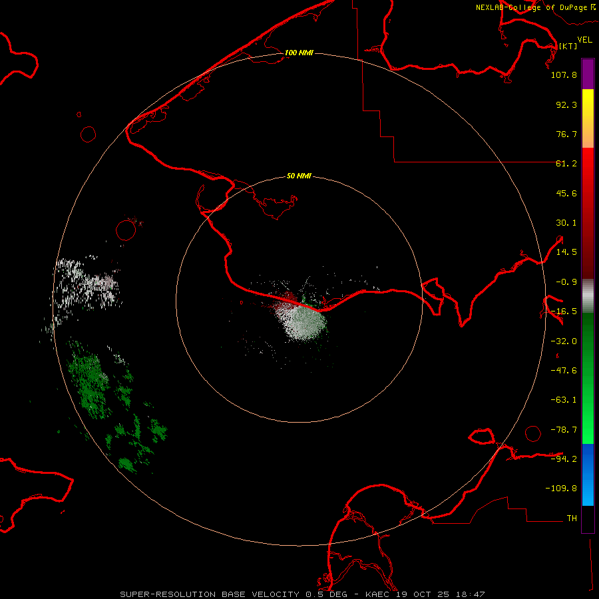This screenshot has width=599, height=599.
Task: Click the -94.2 value on the velocity scale
Action: [564, 459]
